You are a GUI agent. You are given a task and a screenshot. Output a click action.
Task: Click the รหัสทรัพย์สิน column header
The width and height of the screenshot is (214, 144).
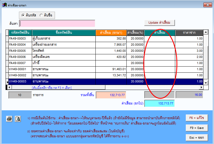coord(20,33)
